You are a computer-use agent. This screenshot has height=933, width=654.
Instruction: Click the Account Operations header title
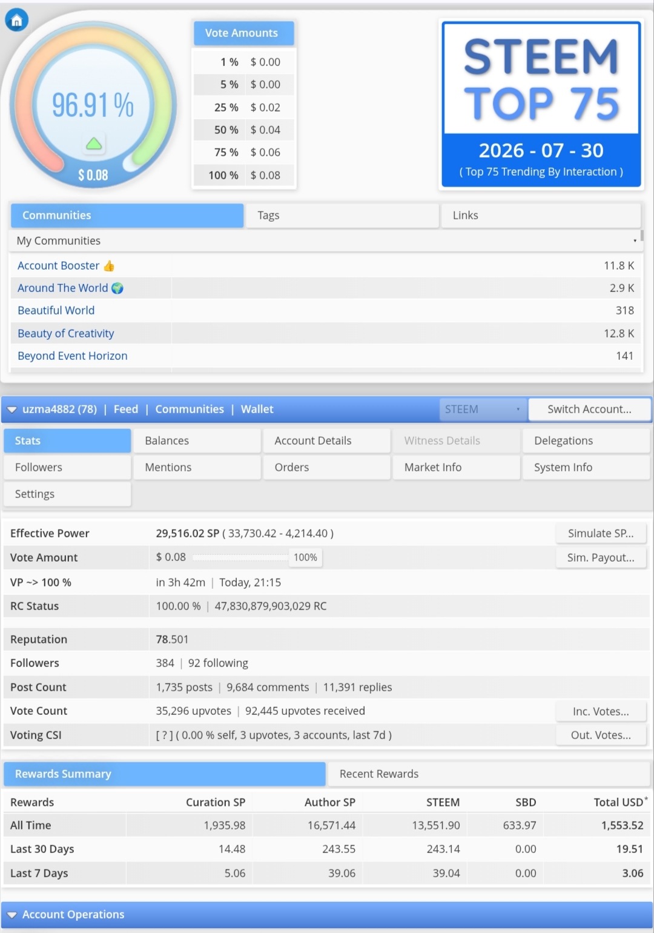[x=73, y=915]
